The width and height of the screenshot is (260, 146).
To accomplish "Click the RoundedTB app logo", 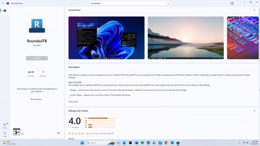I will click(37, 26).
